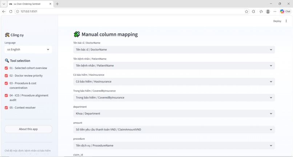Click the department field label
293x157 pixels.
pyautogui.click(x=80, y=107)
